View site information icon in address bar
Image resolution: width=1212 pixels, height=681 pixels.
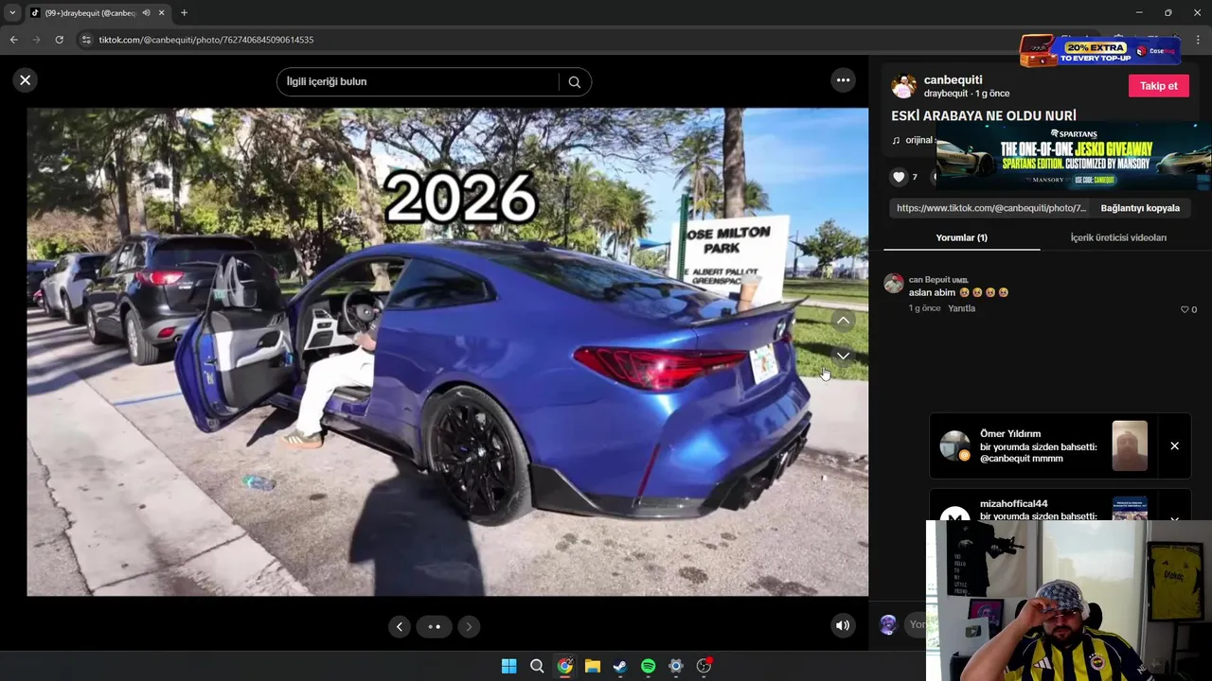[86, 40]
